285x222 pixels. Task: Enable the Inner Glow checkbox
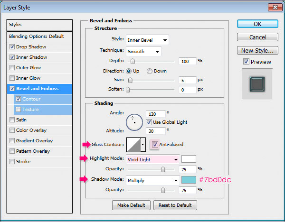tap(12, 78)
